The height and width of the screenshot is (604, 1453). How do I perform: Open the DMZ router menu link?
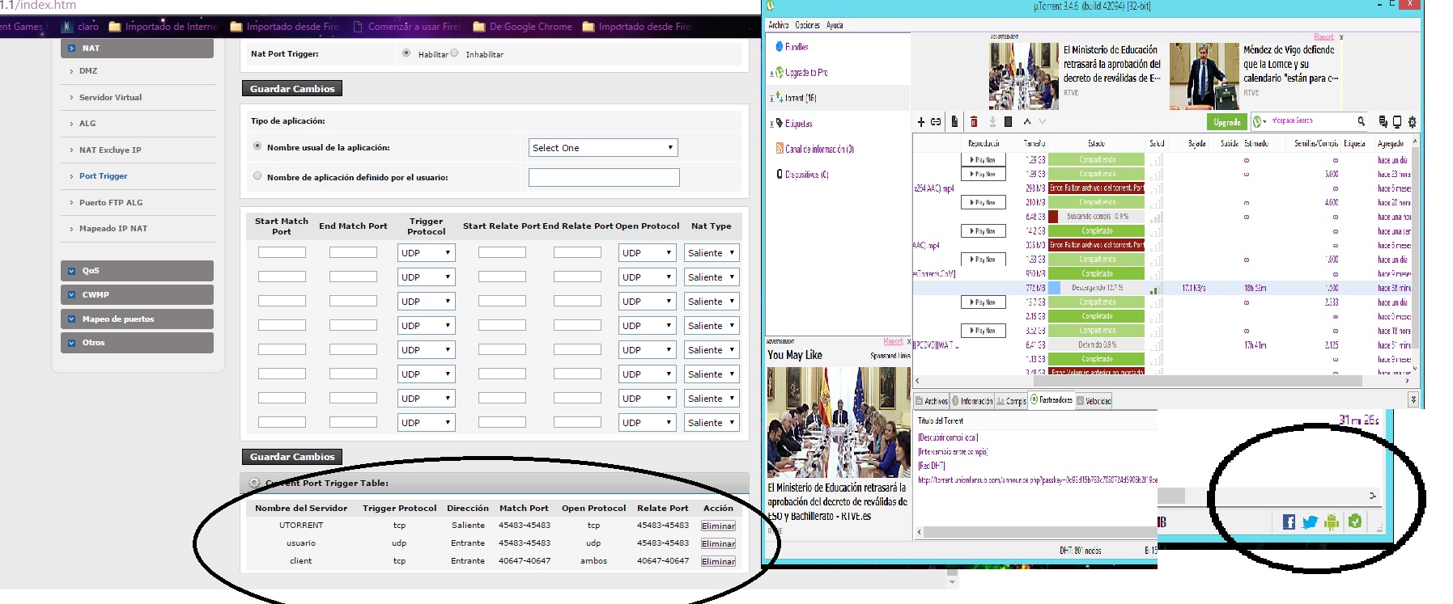(x=88, y=71)
